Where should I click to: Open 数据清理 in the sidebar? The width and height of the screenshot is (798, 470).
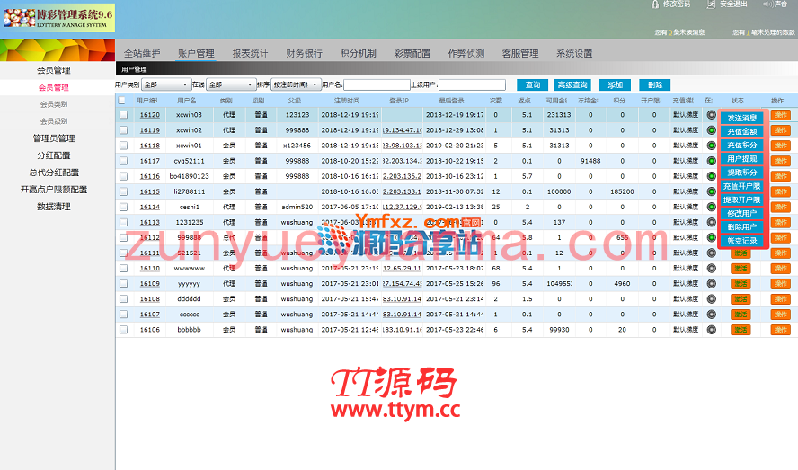pyautogui.click(x=54, y=207)
